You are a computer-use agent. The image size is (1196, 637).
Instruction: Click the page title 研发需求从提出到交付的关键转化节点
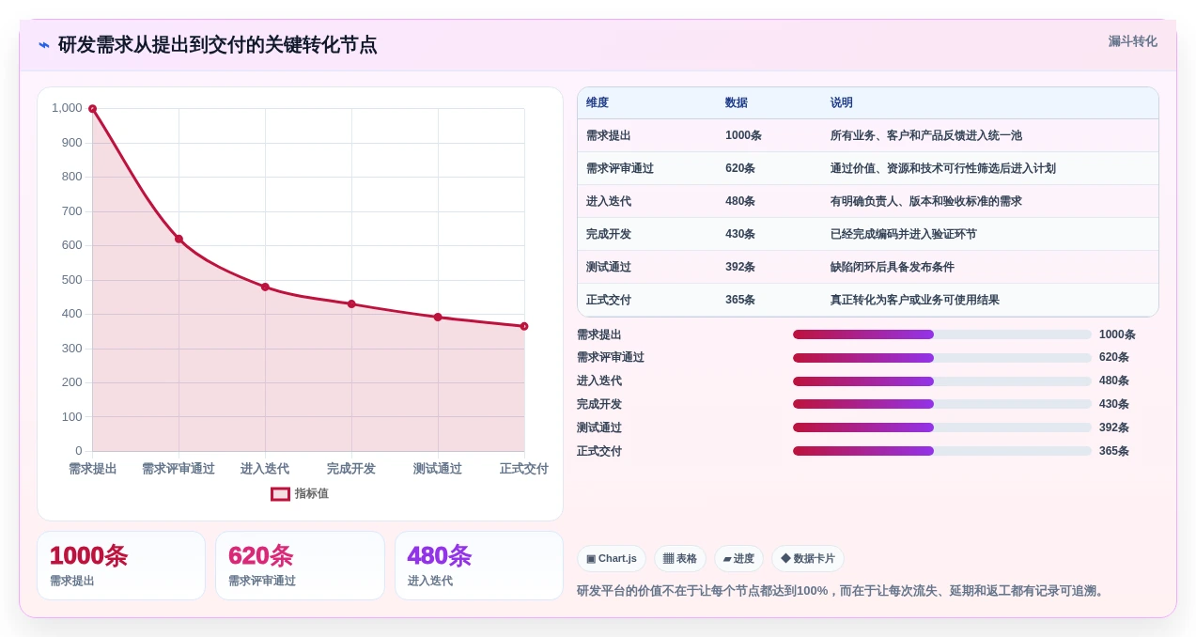click(x=218, y=45)
